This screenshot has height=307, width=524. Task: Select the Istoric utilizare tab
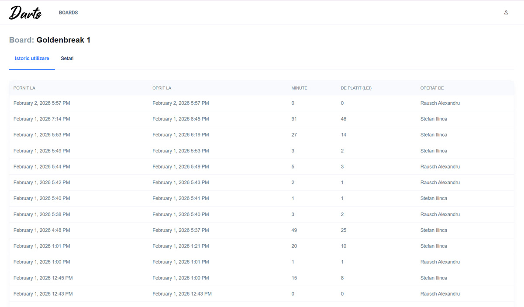pos(32,59)
